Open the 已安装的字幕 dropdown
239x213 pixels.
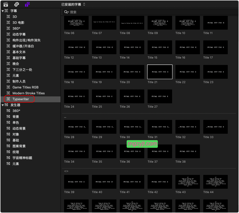(x=73, y=4)
